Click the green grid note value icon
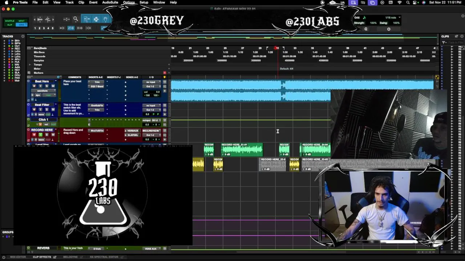 pyautogui.click(x=364, y=17)
